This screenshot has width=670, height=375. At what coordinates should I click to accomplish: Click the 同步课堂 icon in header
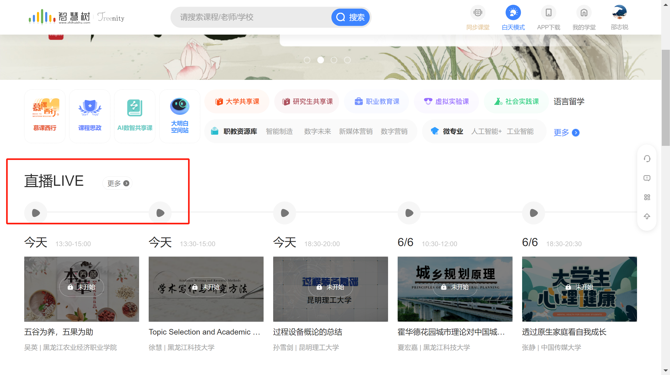point(478,13)
